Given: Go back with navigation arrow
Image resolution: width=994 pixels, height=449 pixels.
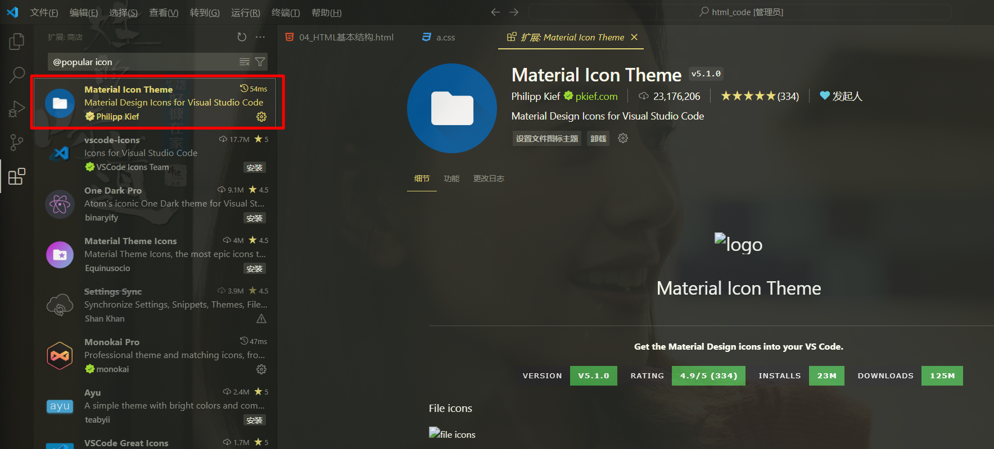Looking at the screenshot, I should pos(495,12).
